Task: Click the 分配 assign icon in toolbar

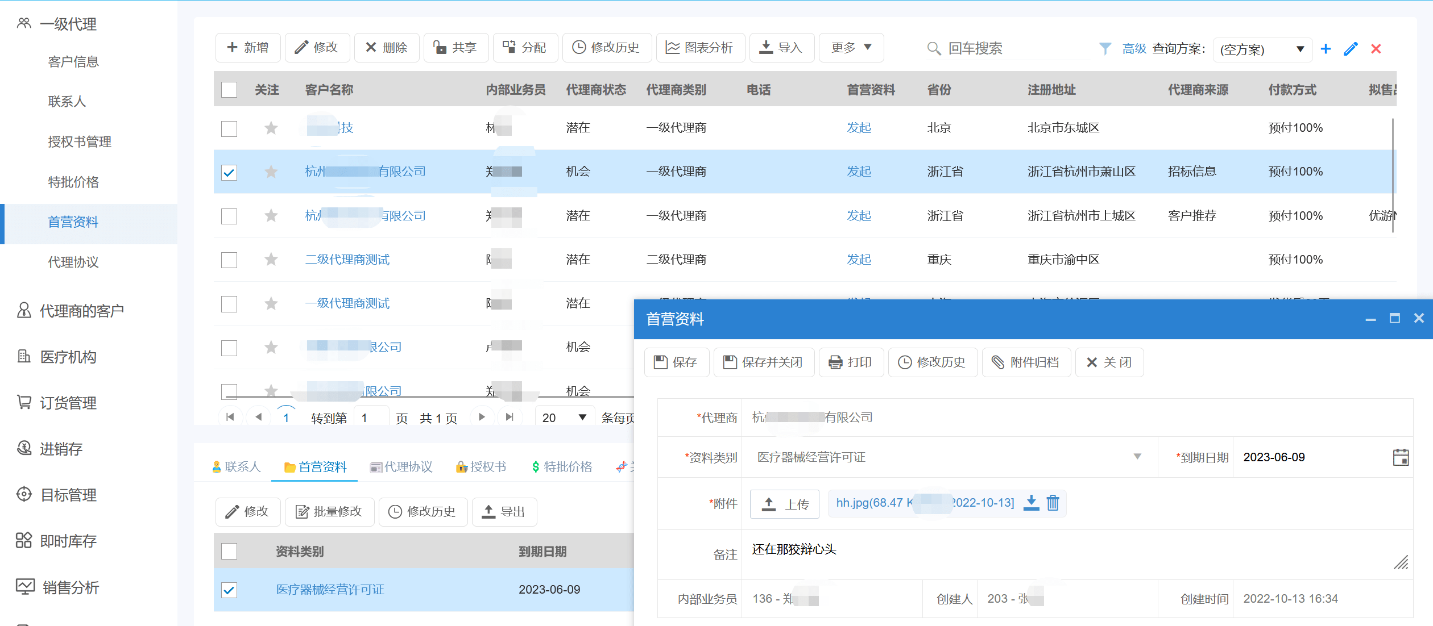Action: pyautogui.click(x=525, y=48)
